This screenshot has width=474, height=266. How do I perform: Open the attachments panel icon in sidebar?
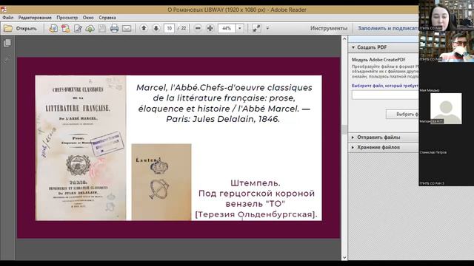[7, 58]
